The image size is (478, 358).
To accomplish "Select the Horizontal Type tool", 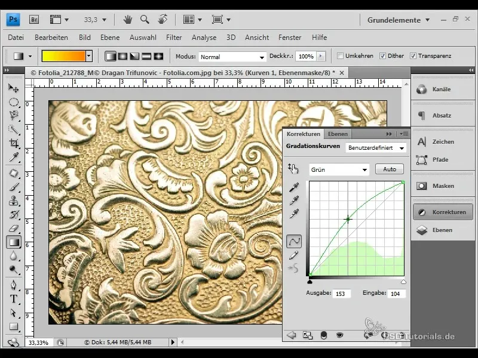I will coord(13,299).
